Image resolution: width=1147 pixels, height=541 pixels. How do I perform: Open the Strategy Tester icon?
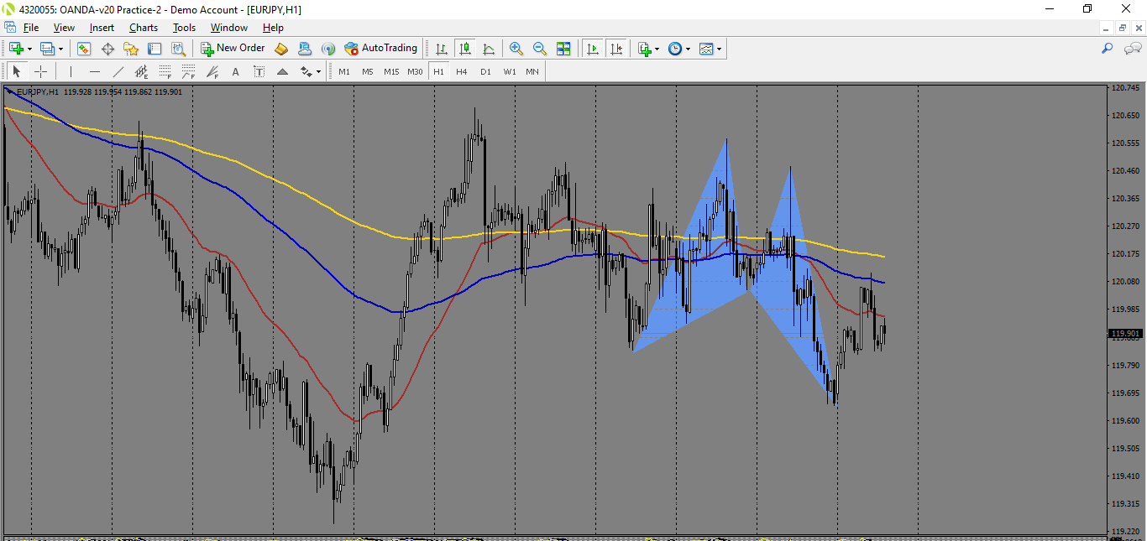pyautogui.click(x=178, y=49)
